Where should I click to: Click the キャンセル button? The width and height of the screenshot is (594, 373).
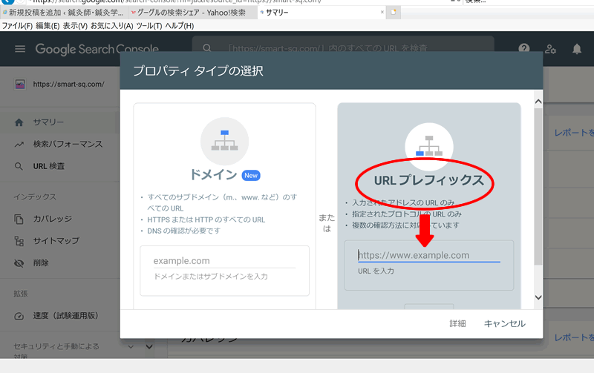[x=504, y=323]
